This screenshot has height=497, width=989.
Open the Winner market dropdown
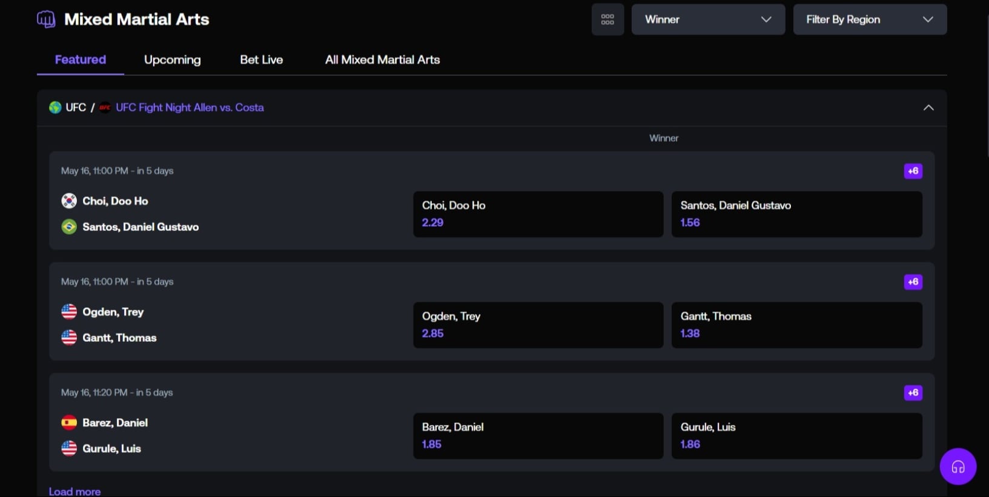(x=708, y=19)
